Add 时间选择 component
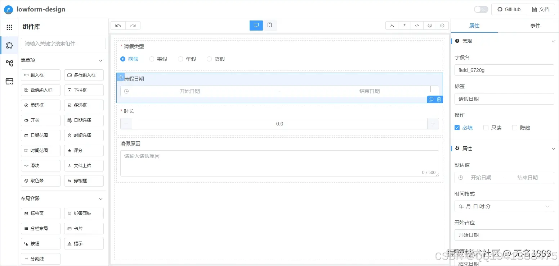The image size is (559, 266). point(84,136)
